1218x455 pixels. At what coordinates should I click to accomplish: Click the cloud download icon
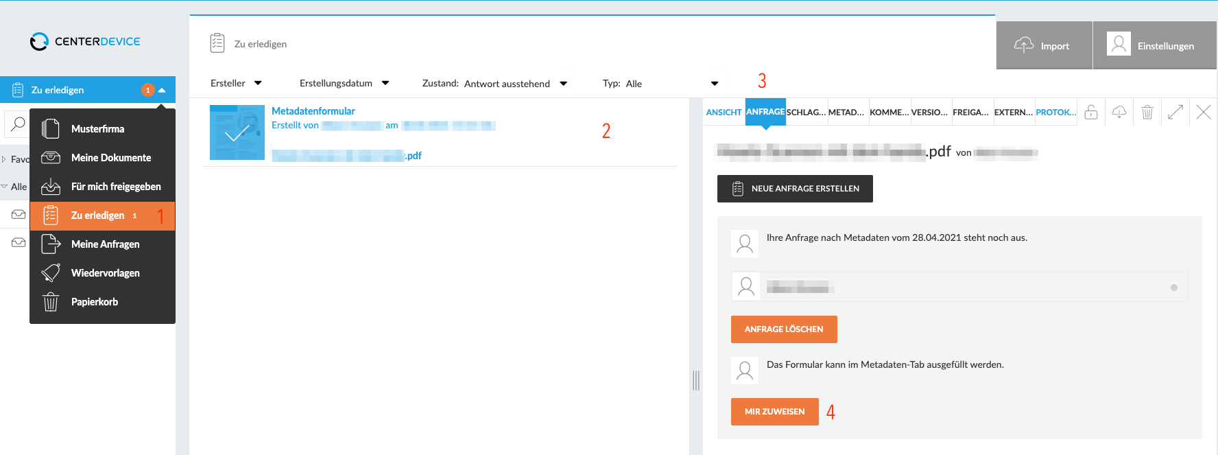(x=1119, y=112)
